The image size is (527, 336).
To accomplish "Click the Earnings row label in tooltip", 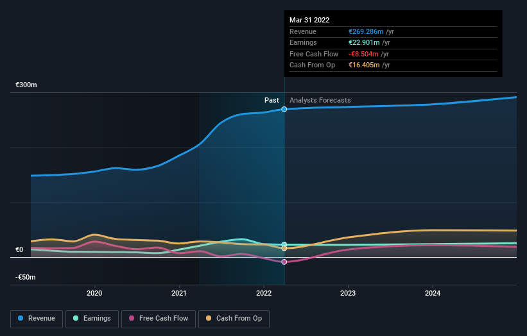I will (303, 42).
